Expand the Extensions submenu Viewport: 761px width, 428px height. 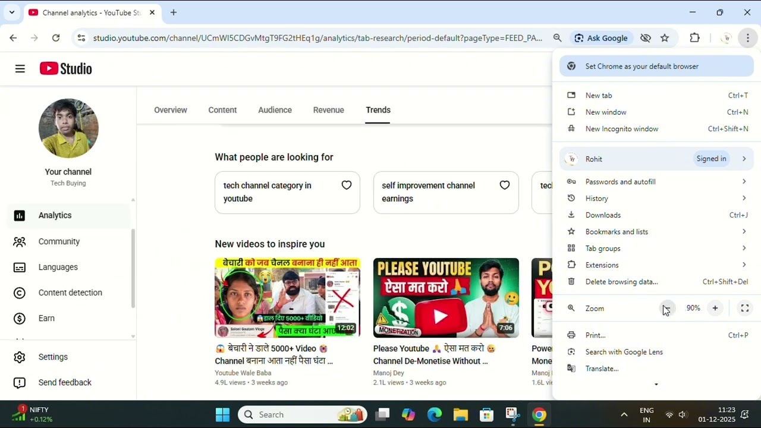click(657, 265)
